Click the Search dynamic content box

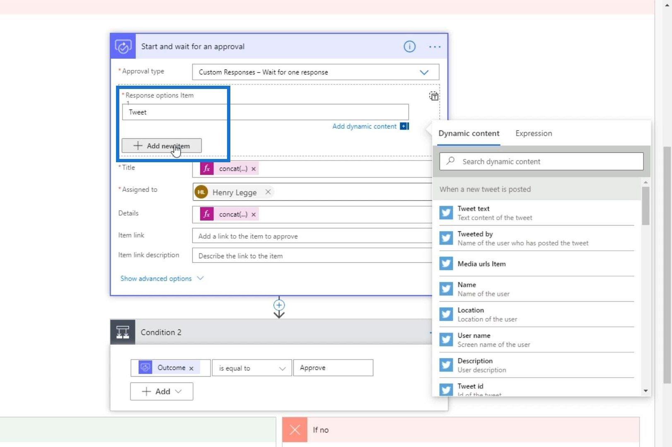541,161
